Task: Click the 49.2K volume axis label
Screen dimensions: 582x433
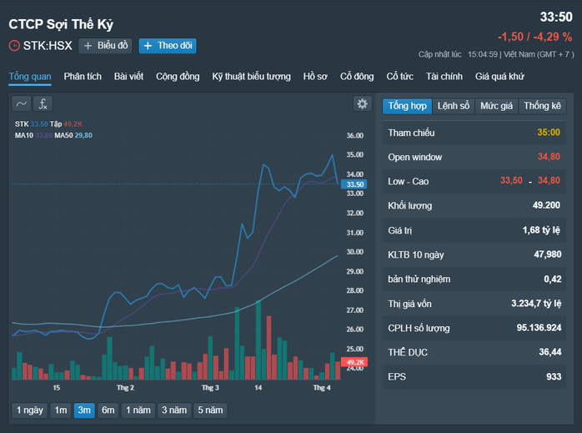Action: (x=354, y=362)
